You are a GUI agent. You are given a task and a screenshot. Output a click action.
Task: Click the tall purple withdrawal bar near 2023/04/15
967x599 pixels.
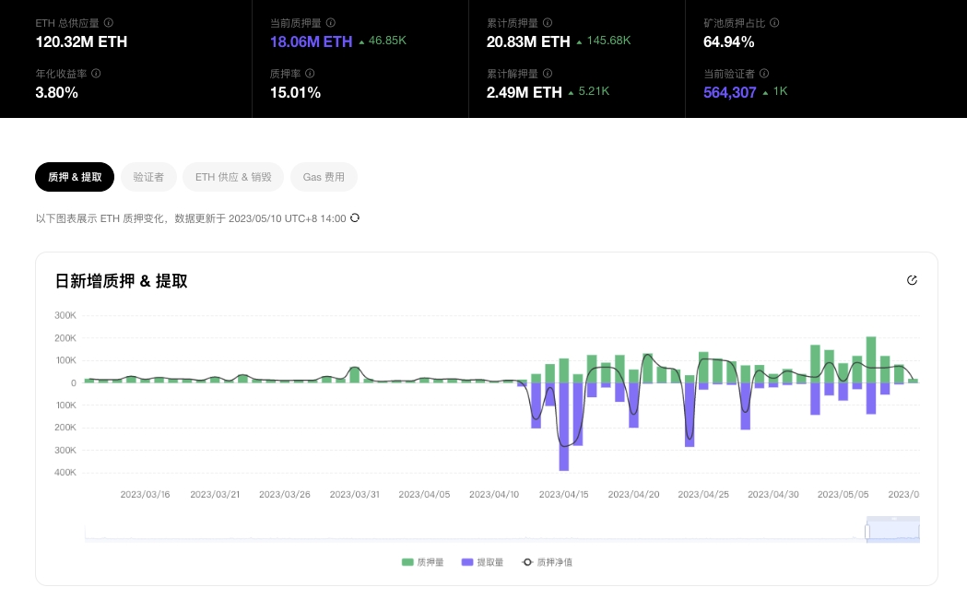tap(564, 426)
